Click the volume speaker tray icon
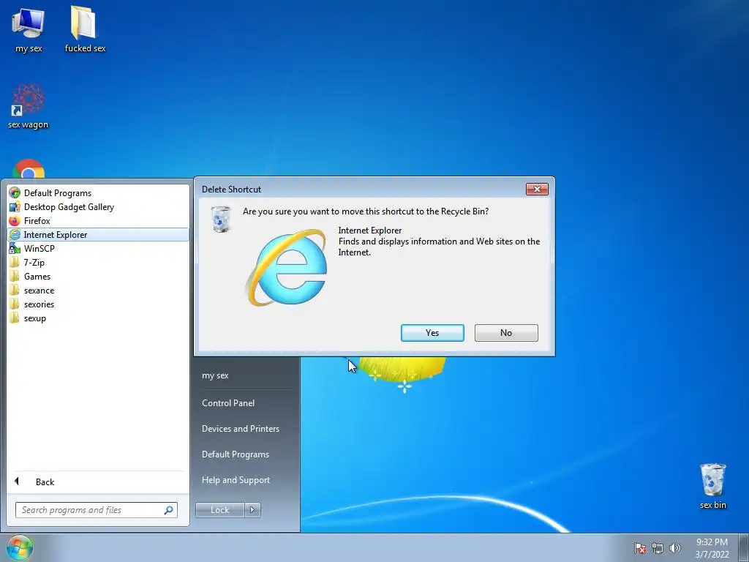This screenshot has height=562, width=749. (x=675, y=548)
